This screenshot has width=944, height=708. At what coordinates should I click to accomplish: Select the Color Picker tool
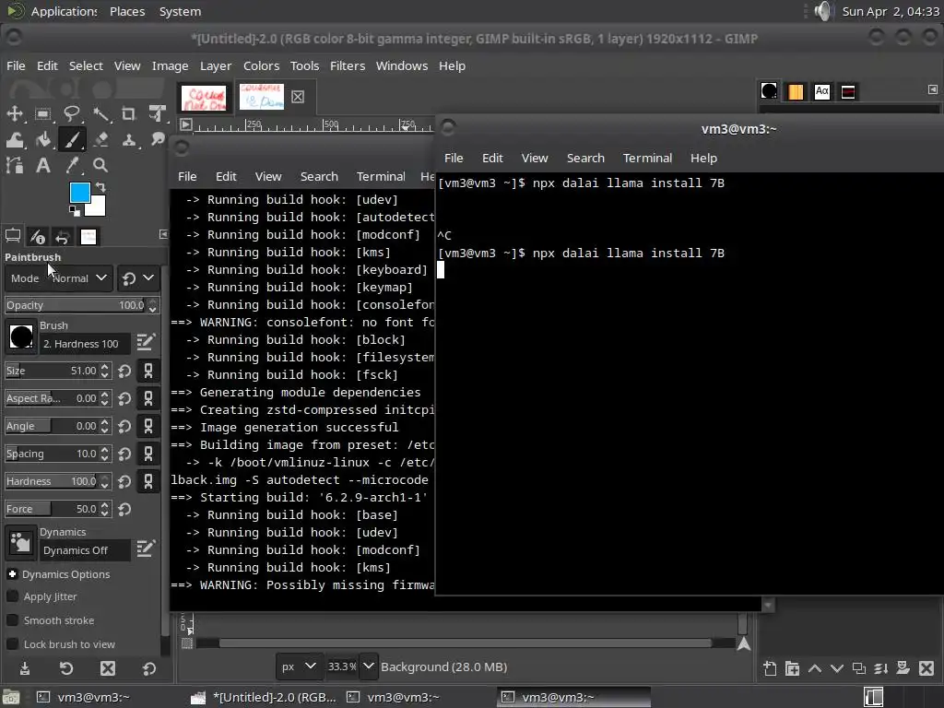(72, 165)
